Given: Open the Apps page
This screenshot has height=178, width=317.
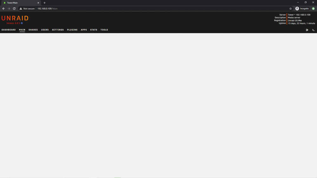Looking at the screenshot, I should 84,30.
